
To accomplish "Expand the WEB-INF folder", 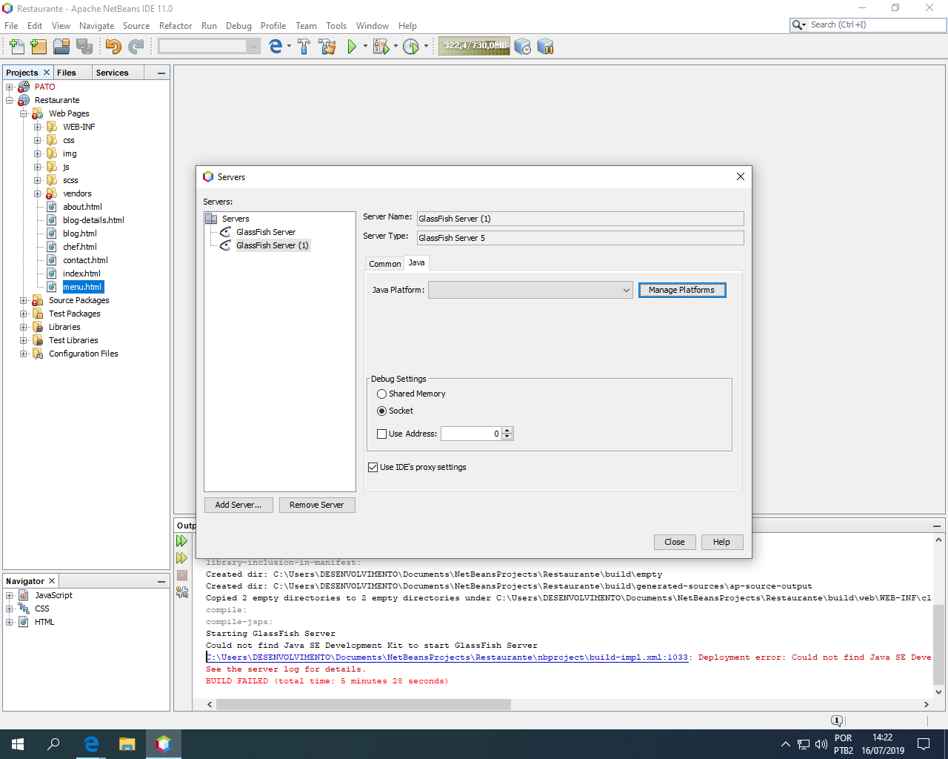I will click(x=38, y=127).
